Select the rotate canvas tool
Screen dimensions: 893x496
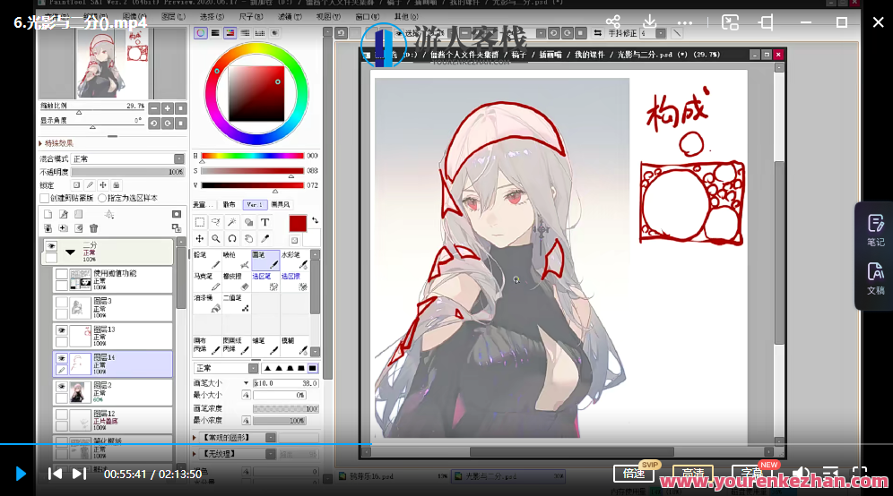(x=232, y=239)
